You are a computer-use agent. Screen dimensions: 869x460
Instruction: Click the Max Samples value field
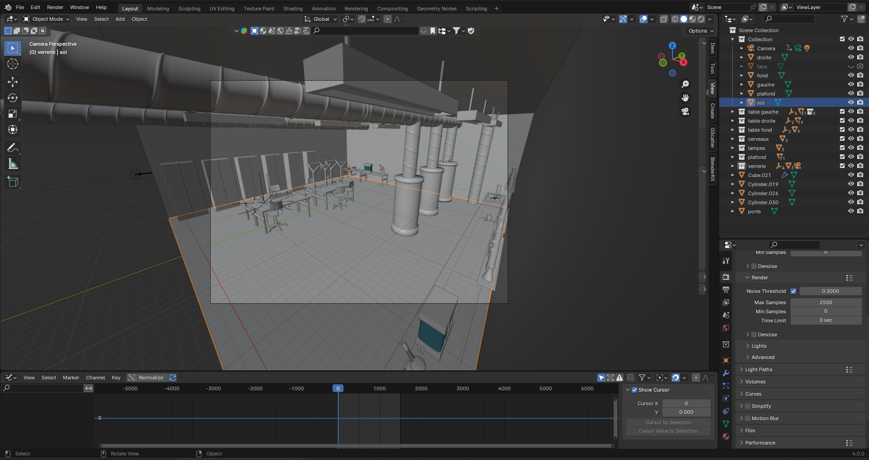(826, 302)
